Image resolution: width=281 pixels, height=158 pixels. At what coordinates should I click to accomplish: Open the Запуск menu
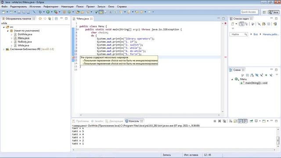pos(101,7)
